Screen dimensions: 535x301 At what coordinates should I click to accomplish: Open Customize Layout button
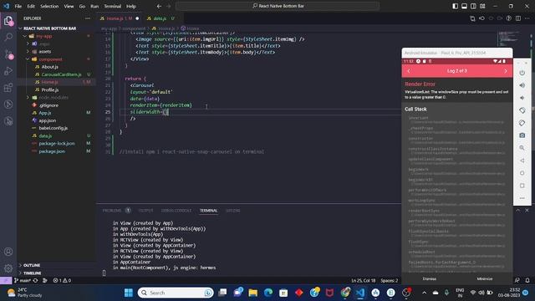click(x=482, y=6)
